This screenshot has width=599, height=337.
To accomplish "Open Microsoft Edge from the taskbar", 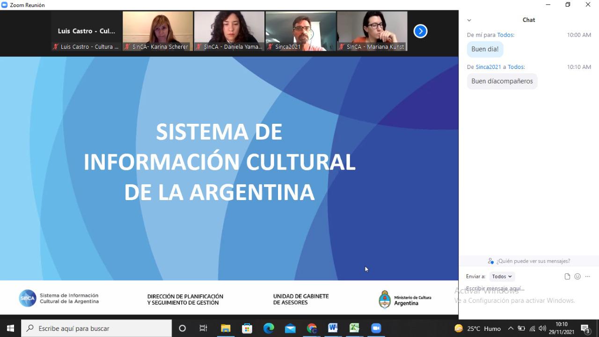I will point(269,328).
